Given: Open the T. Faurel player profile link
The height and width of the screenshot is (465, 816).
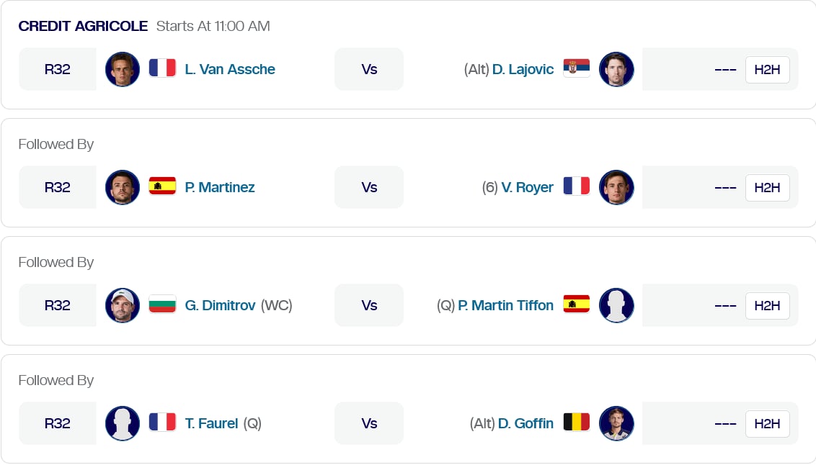Looking at the screenshot, I should coord(211,423).
